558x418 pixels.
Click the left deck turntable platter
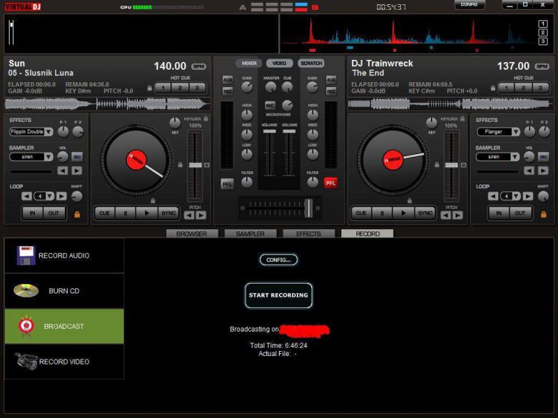click(136, 160)
